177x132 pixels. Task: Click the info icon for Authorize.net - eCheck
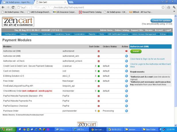pyautogui.click(x=127, y=61)
